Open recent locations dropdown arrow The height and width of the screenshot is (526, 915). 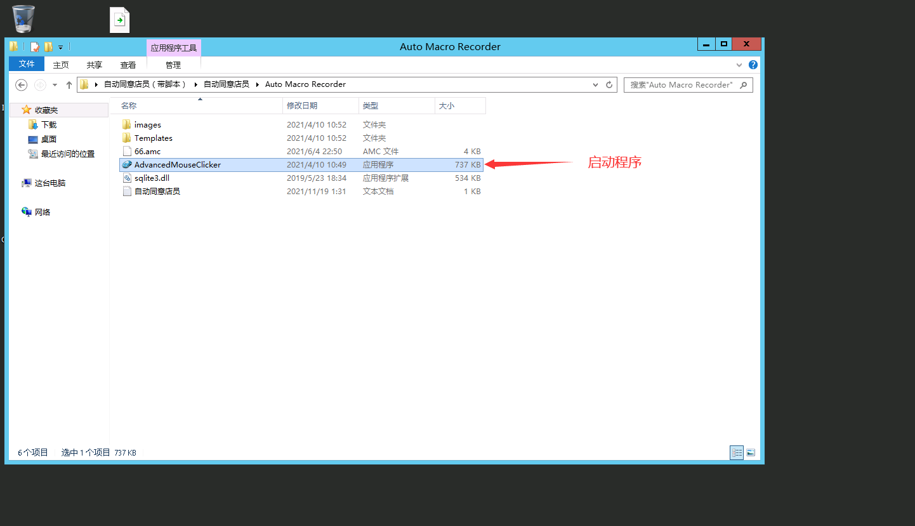[x=55, y=84]
